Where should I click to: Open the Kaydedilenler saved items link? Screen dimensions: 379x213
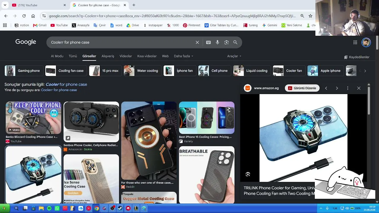pyautogui.click(x=357, y=57)
